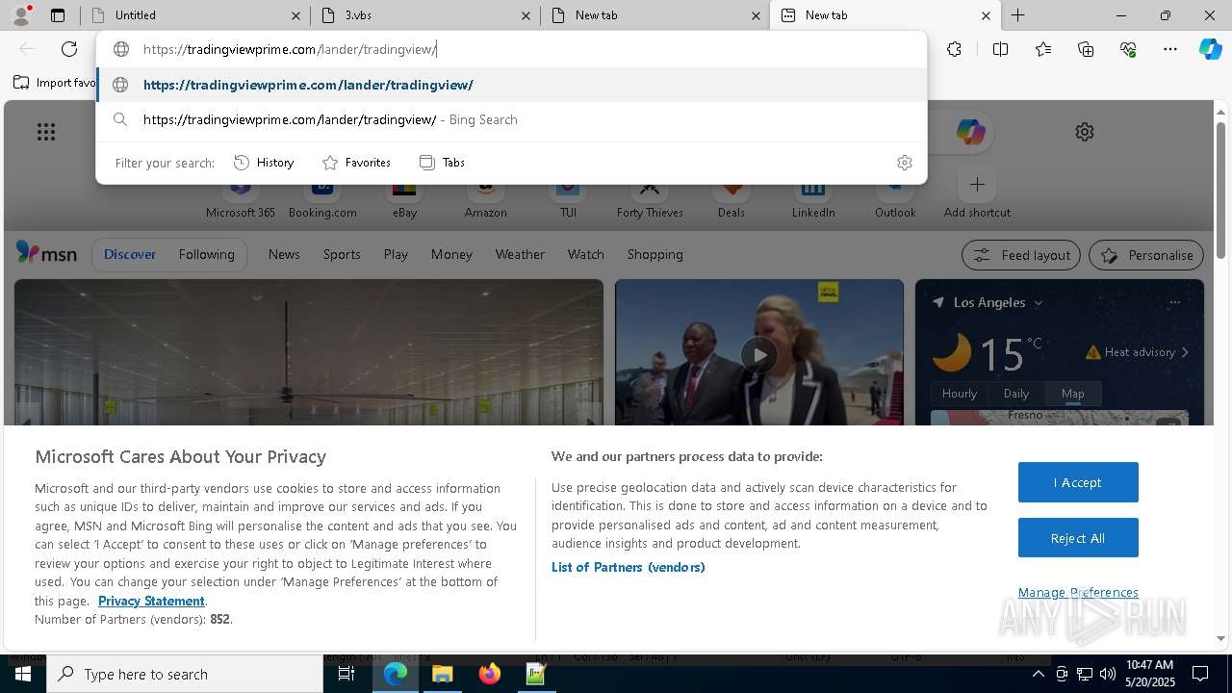
Task: Open Edge Settings and more menu
Action: point(1170,49)
